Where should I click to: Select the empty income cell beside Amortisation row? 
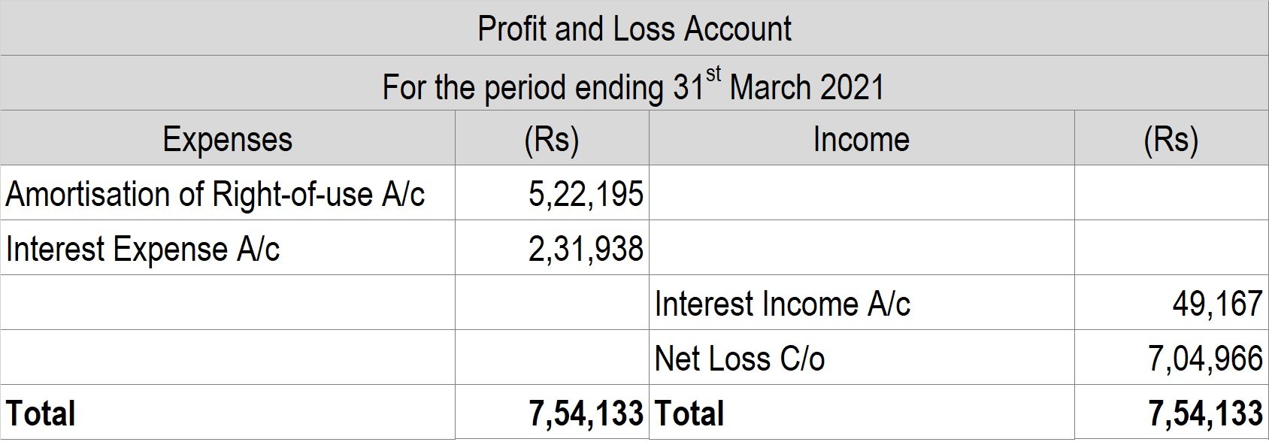(x=862, y=193)
